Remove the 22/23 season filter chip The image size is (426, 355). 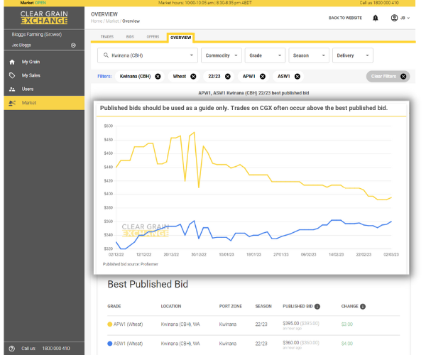click(228, 76)
